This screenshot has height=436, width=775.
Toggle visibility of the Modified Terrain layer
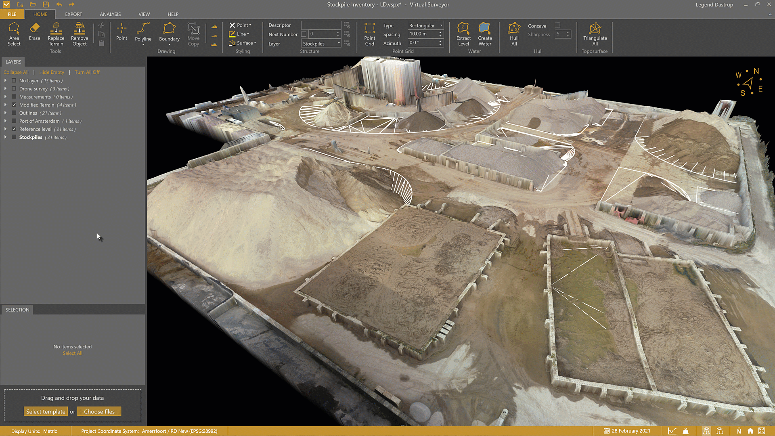click(14, 105)
